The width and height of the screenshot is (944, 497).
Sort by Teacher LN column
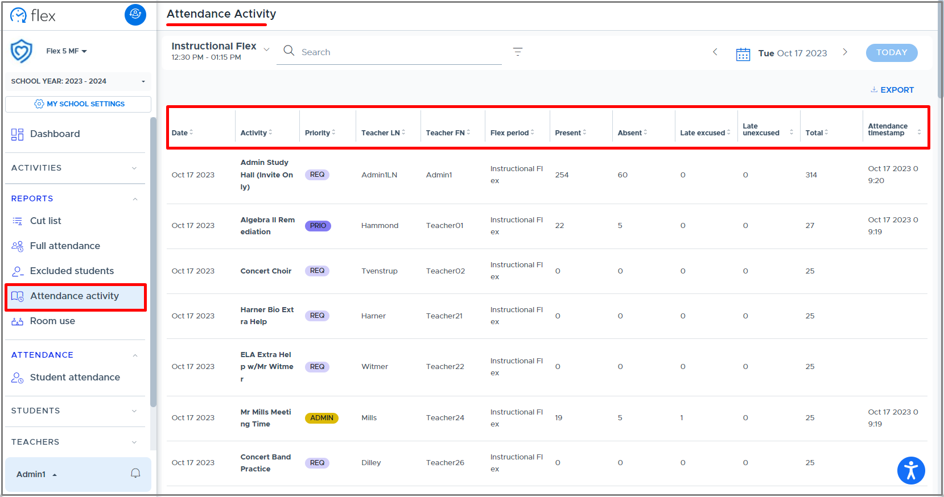pyautogui.click(x=403, y=132)
